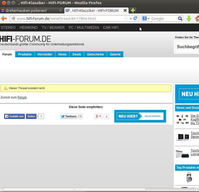Click the search magnifier icon
Image resolution: width=199 pixels, height=192 pixels.
pyautogui.click(x=180, y=19)
